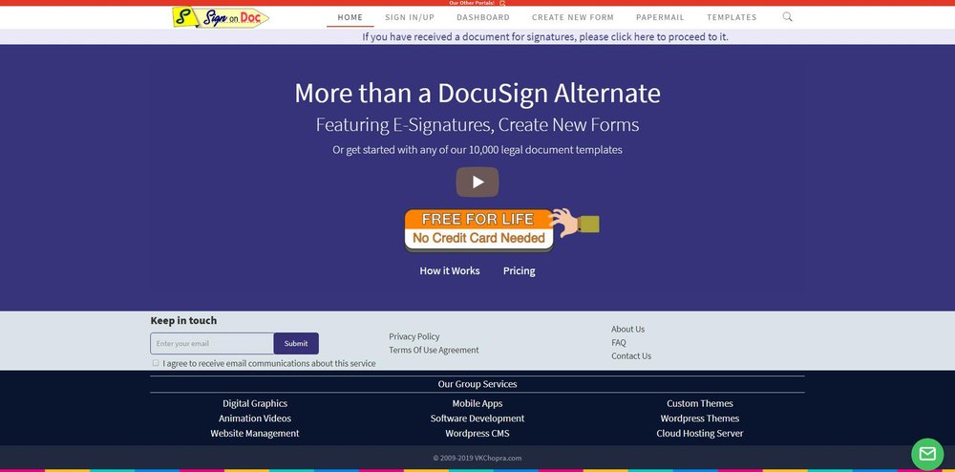955x472 pixels.
Task: Focus the Enter your email field
Action: pos(212,344)
